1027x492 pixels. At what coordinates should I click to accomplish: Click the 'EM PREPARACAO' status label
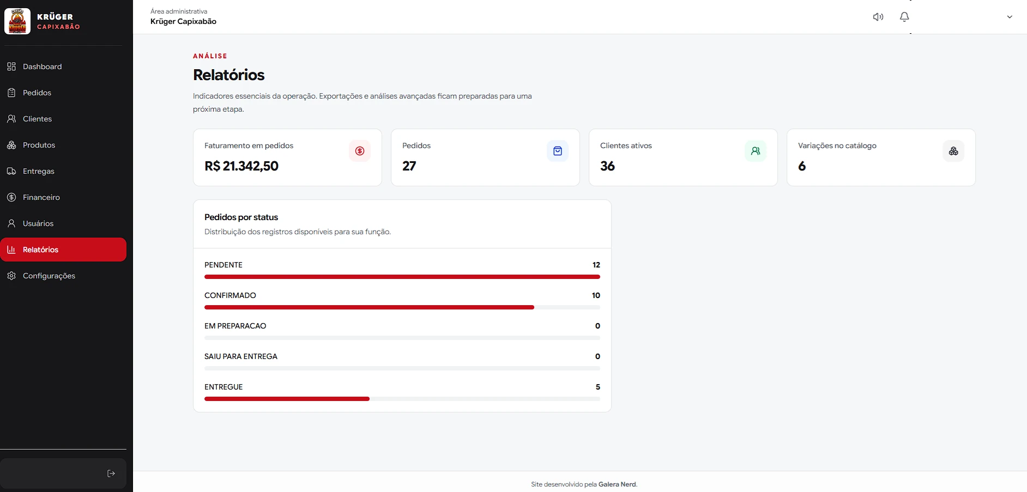235,326
